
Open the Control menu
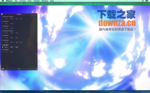22,1
